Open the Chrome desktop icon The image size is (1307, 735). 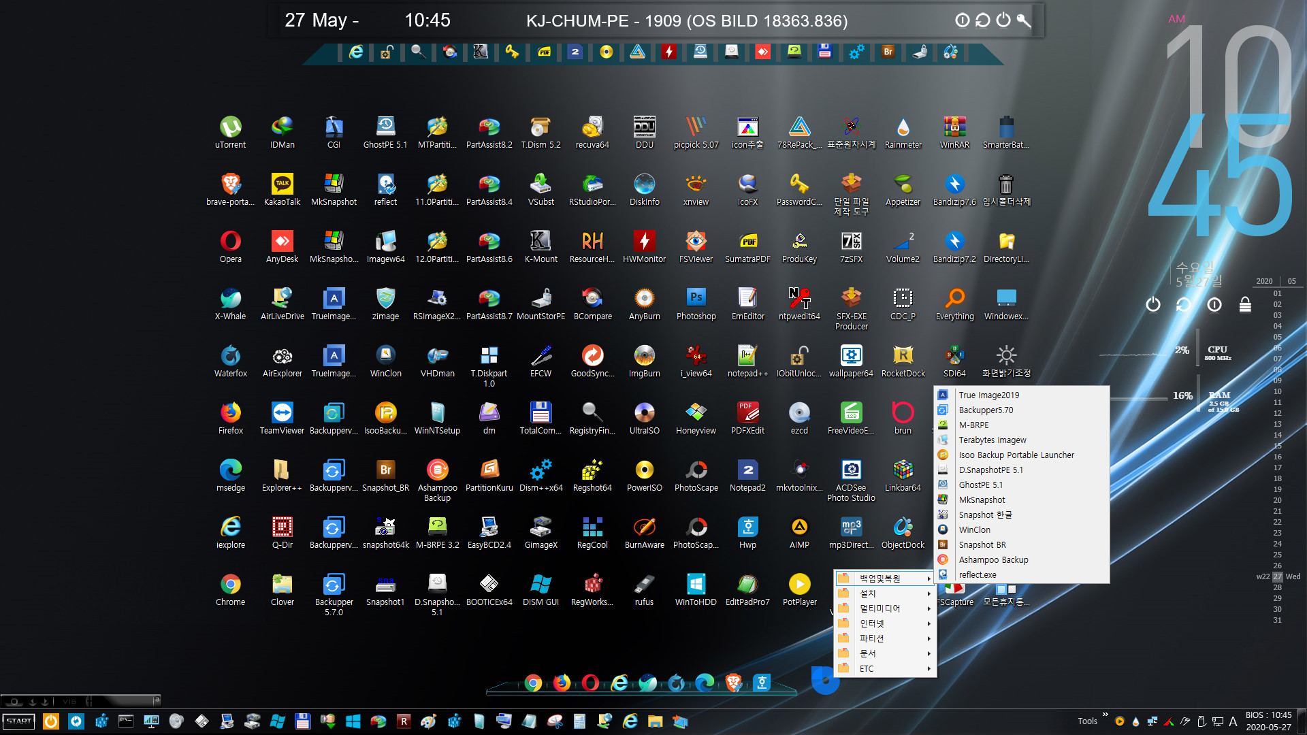[230, 589]
